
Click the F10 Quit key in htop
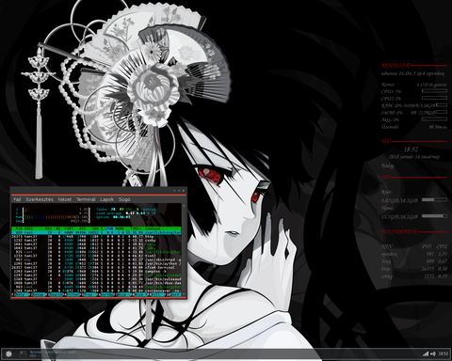click(x=174, y=294)
